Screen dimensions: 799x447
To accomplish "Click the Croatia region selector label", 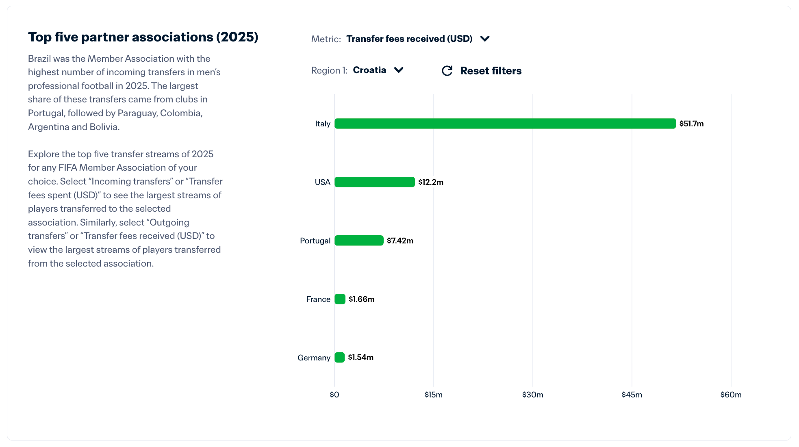I will (369, 70).
